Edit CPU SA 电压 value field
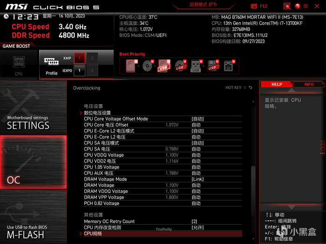This screenshot has height=244, width=326. tap(196, 149)
